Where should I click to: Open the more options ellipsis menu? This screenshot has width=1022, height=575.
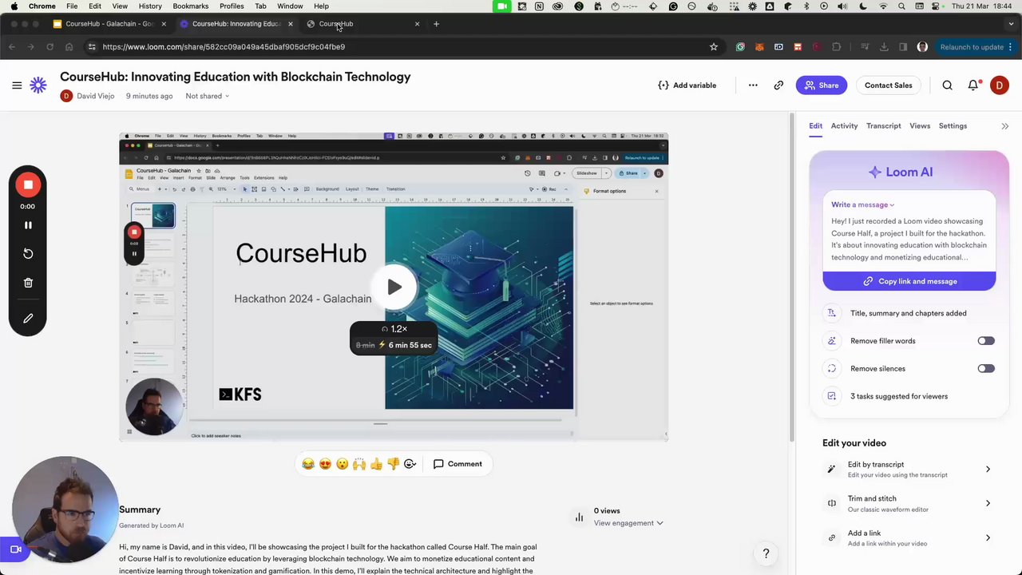(x=753, y=85)
